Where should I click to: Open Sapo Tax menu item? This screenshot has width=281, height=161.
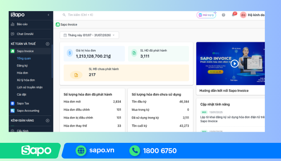click(x=23, y=103)
